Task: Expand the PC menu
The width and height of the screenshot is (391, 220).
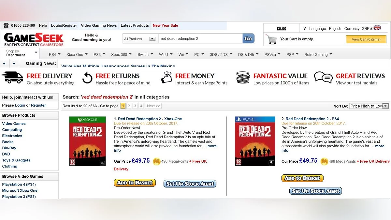Action: click(199, 54)
